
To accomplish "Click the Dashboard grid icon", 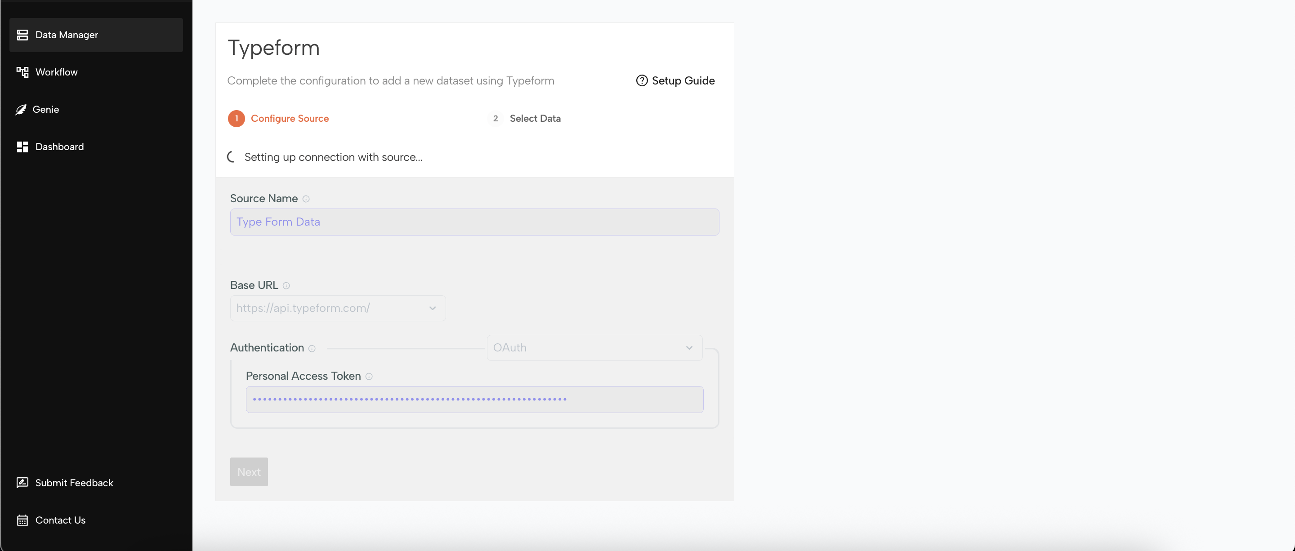I will click(x=22, y=147).
